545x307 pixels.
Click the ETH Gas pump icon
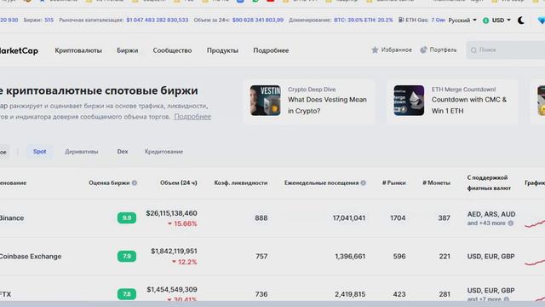tap(401, 20)
